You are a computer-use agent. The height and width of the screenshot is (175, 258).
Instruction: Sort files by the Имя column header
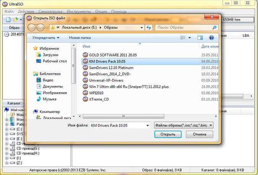[86, 46]
